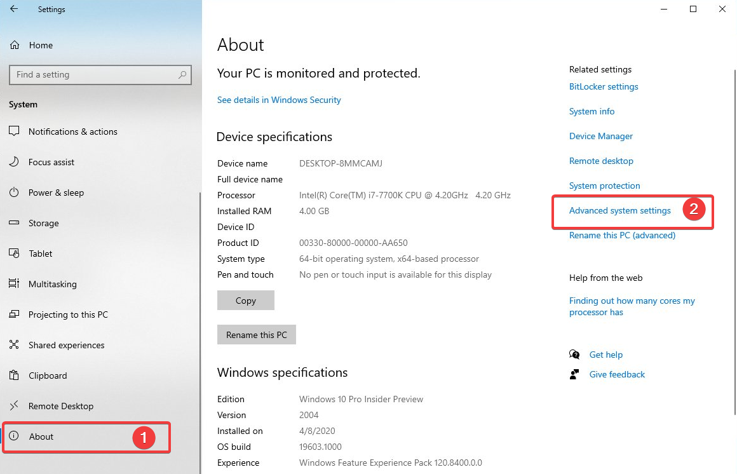Click the Shared experiences icon
Screen dimensions: 737x474
pyautogui.click(x=14, y=344)
